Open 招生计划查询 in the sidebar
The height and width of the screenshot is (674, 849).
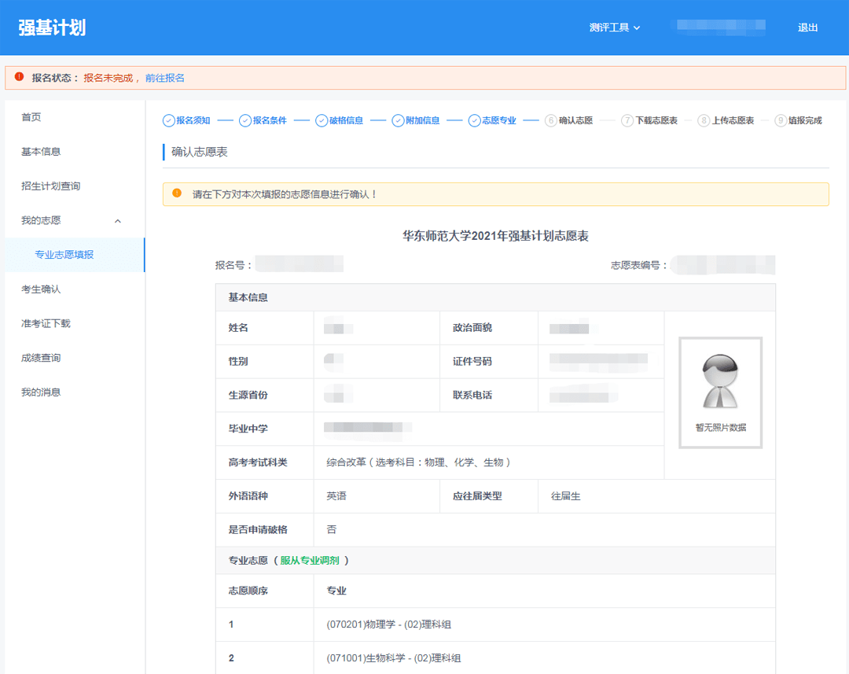pyautogui.click(x=50, y=186)
